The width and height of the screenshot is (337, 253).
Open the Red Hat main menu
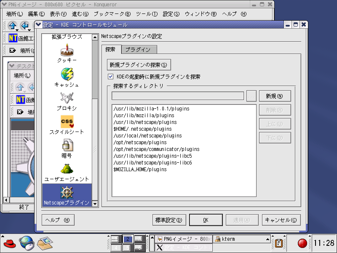tap(9, 243)
